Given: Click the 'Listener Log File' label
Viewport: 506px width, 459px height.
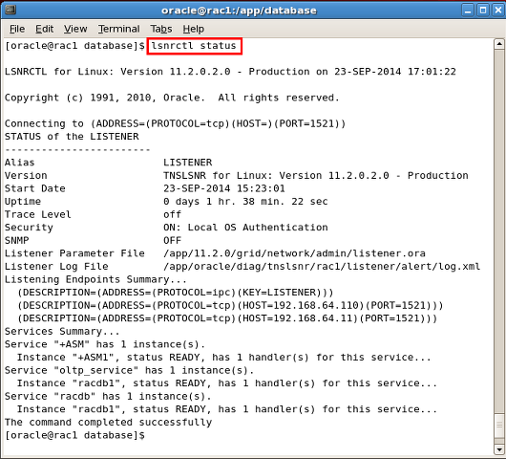Looking at the screenshot, I should pyautogui.click(x=56, y=267).
